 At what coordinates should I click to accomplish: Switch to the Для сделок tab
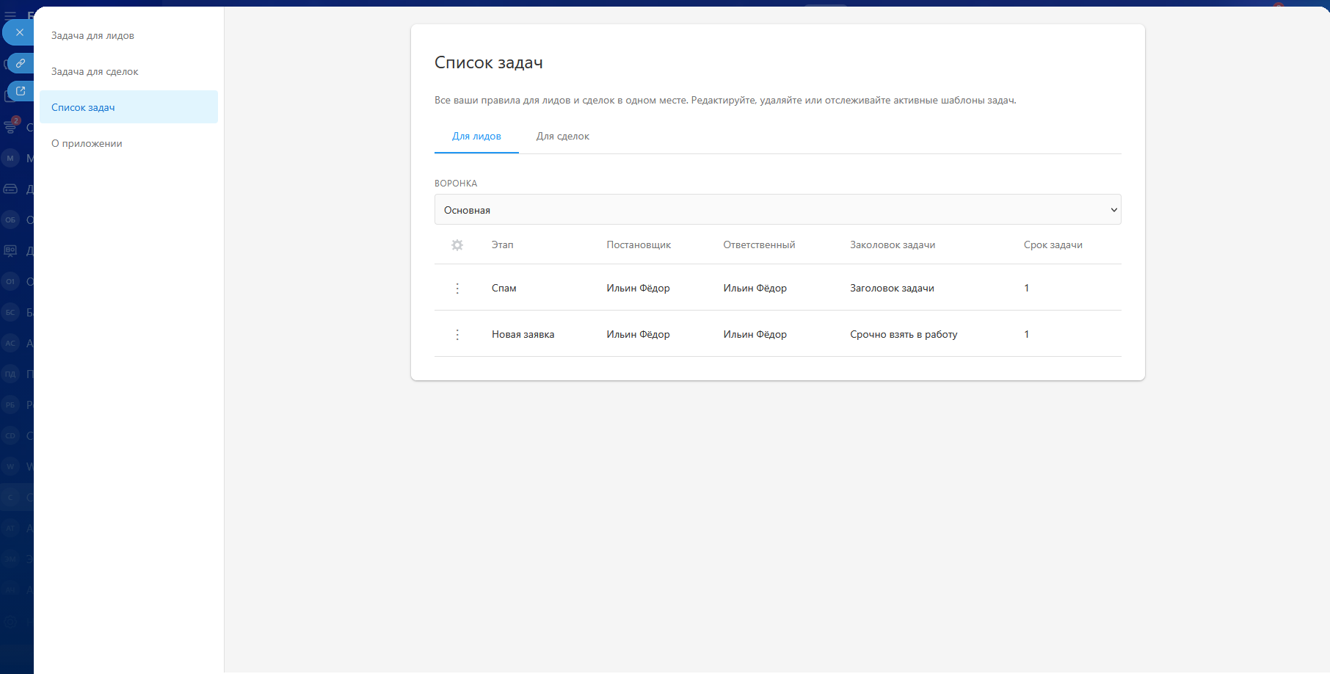click(x=562, y=137)
